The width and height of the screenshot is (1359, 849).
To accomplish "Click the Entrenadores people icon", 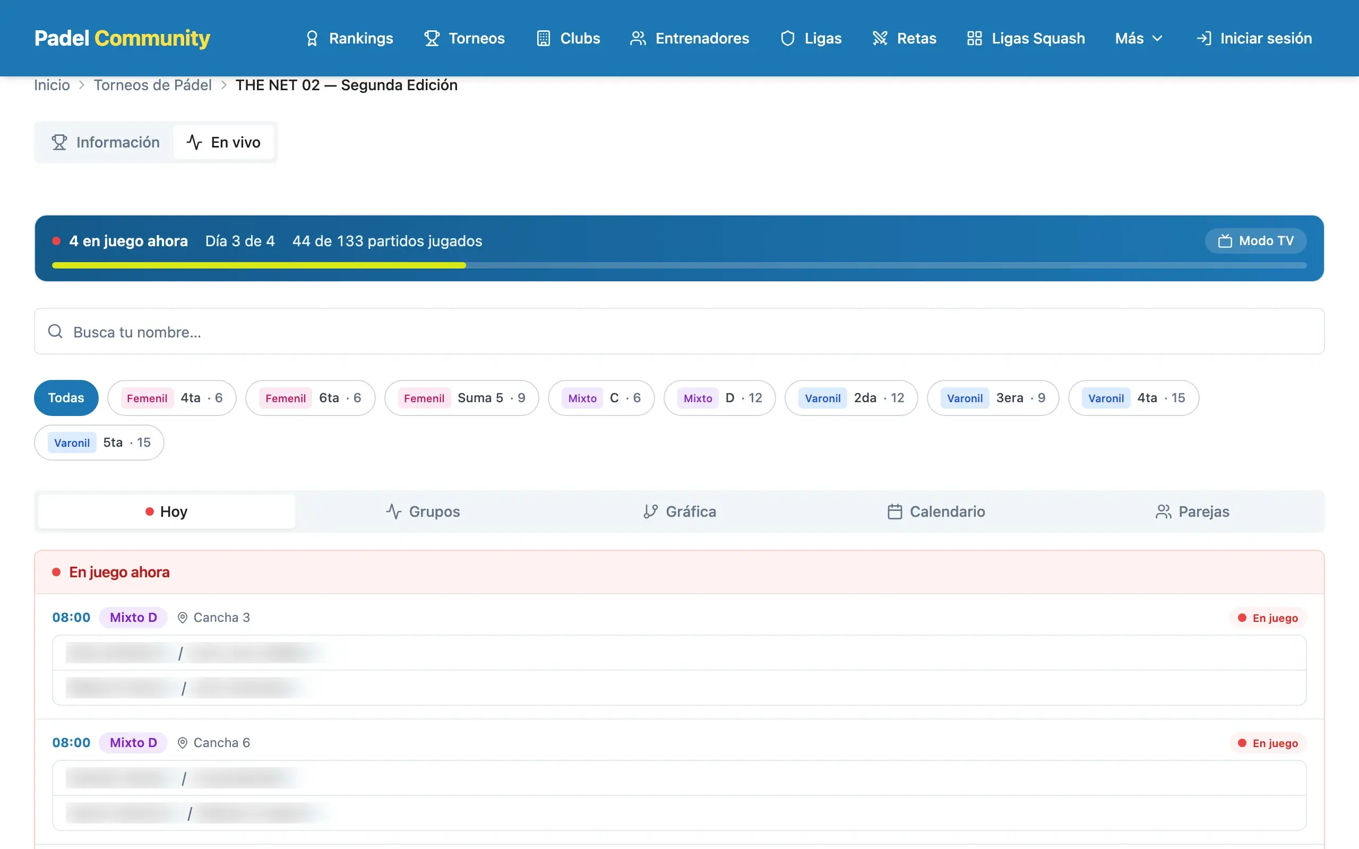I will coord(638,38).
